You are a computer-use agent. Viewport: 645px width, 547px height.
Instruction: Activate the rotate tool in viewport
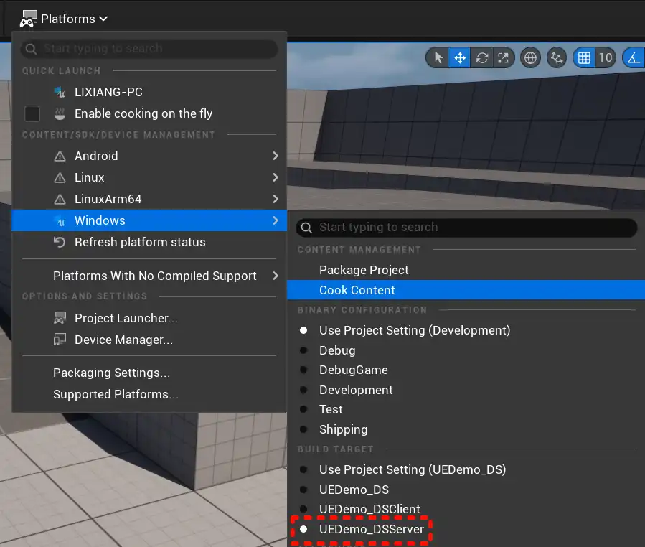(482, 57)
